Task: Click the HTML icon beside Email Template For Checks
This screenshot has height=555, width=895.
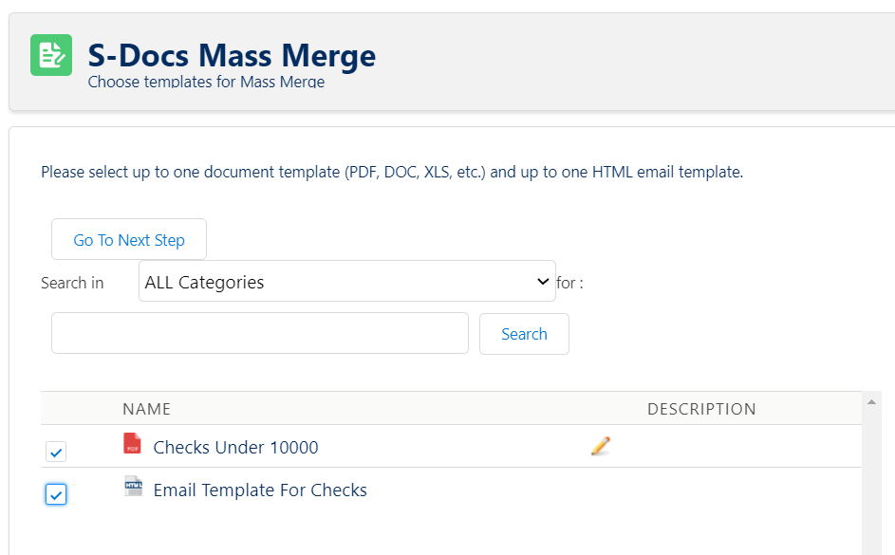Action: [x=134, y=486]
